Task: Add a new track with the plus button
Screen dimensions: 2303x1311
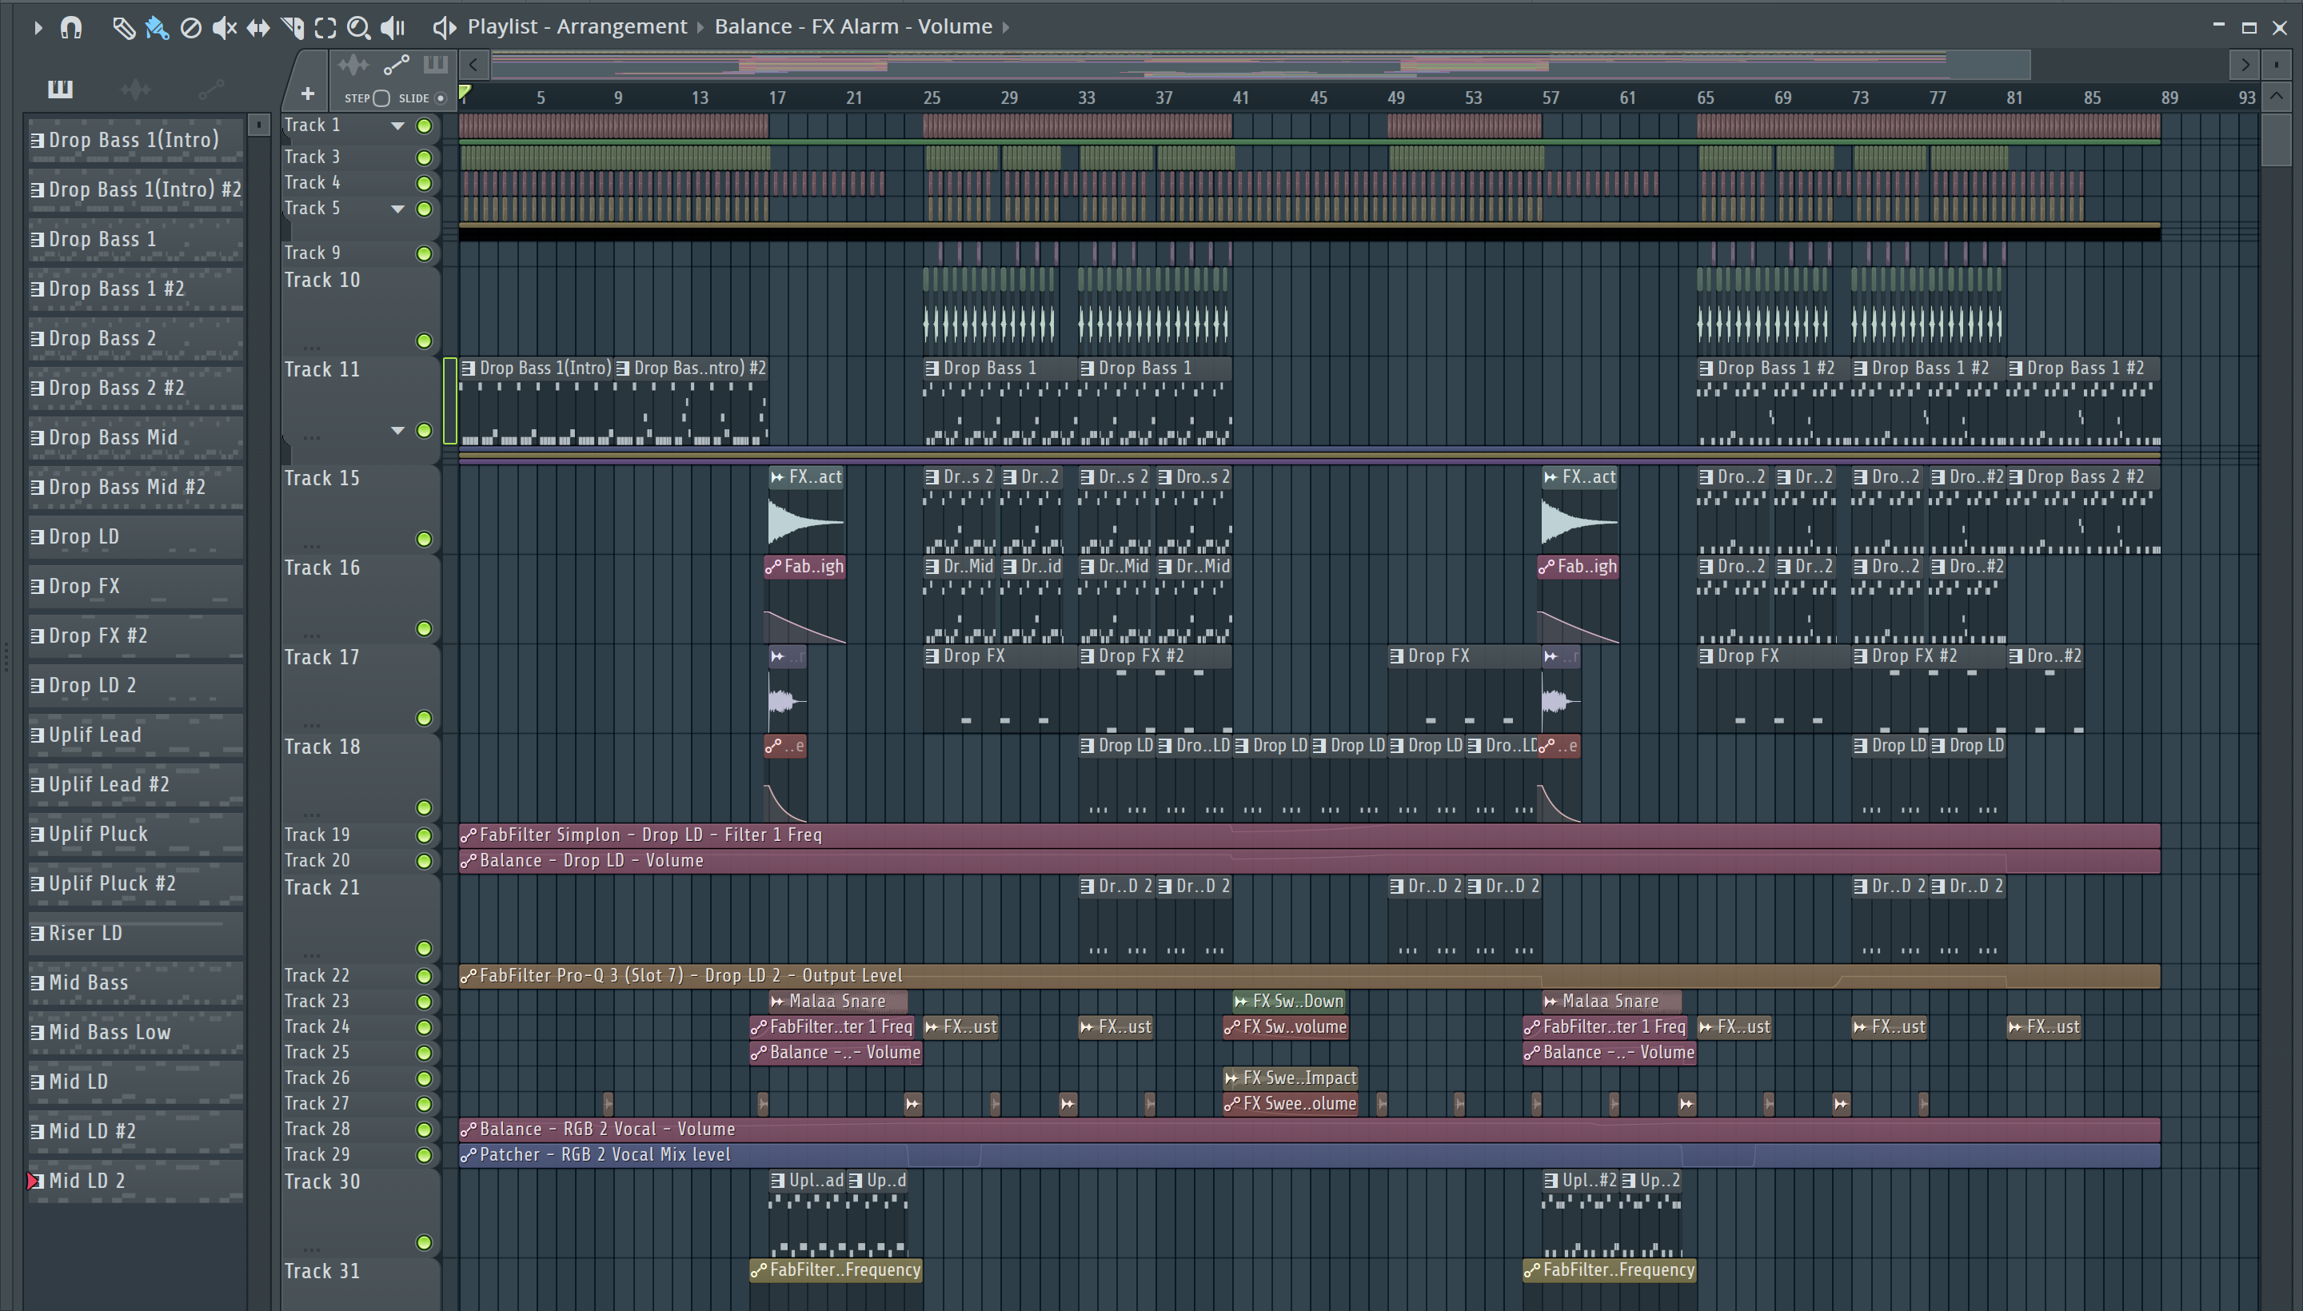Action: click(x=307, y=94)
